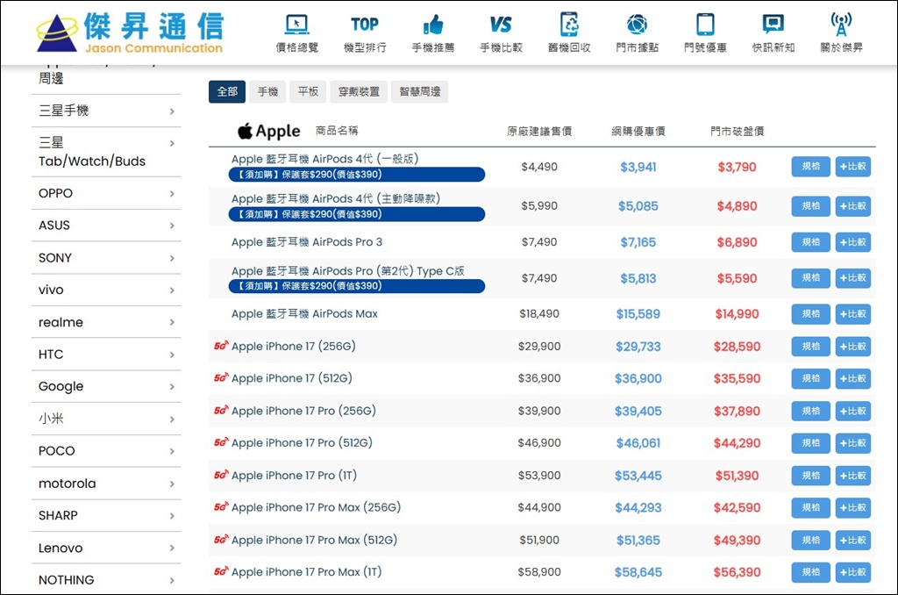The image size is (898, 595).
Task: Click 規格 for AirPods Max
Action: tap(809, 314)
